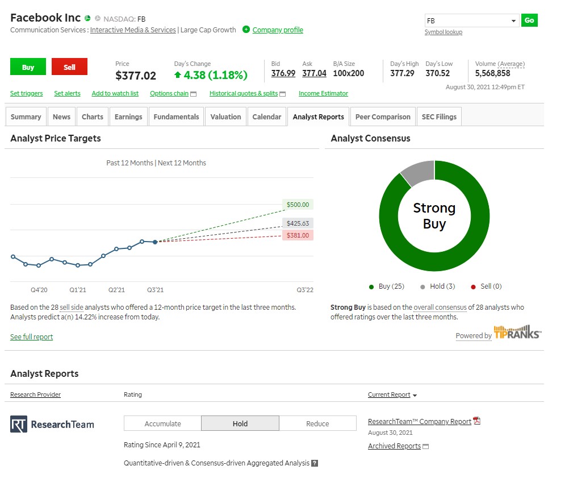Click the TipRanks logo
The image size is (573, 482).
click(517, 332)
